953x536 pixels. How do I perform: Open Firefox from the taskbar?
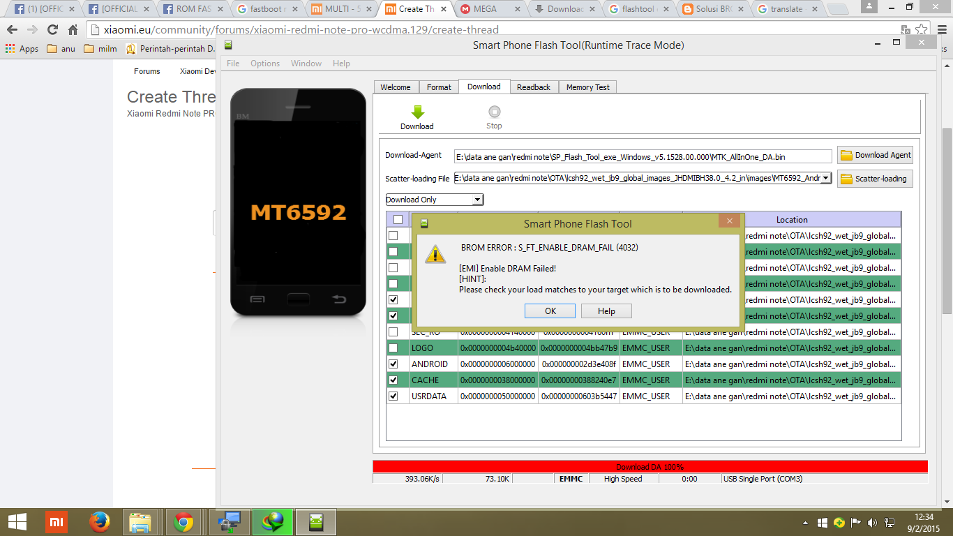pyautogui.click(x=100, y=522)
